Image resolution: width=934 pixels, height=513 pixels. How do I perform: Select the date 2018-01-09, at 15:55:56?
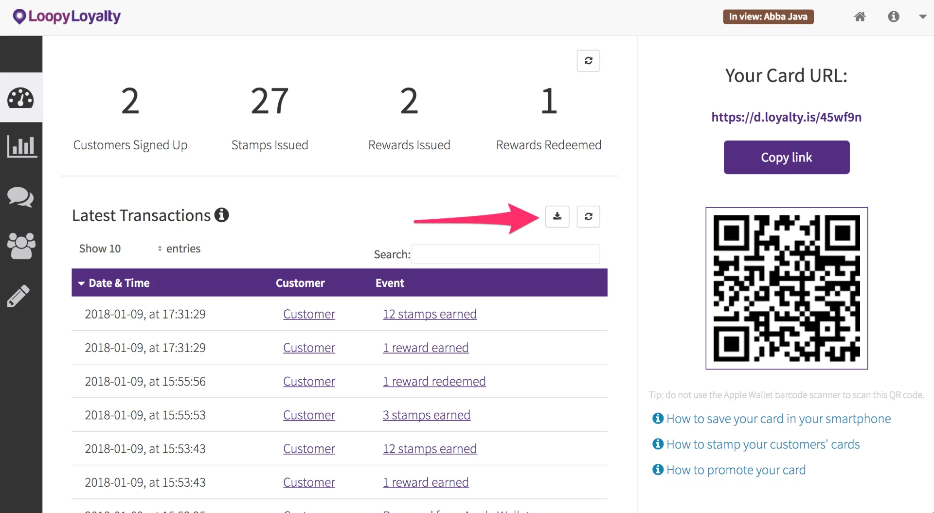coord(145,381)
